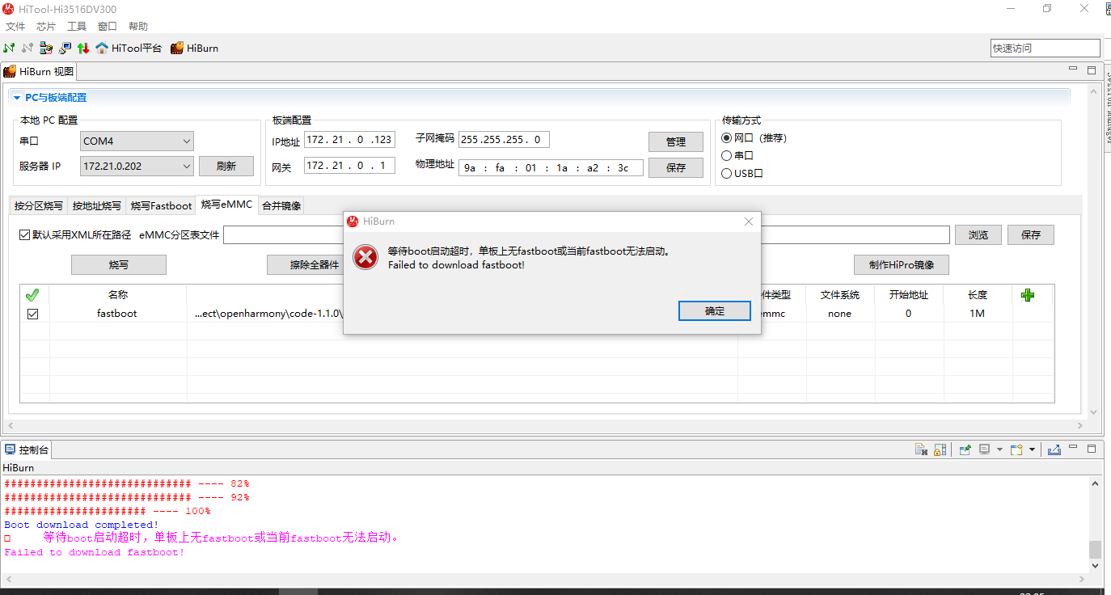Maximize the HiBurn 视图 panel

coord(1092,70)
